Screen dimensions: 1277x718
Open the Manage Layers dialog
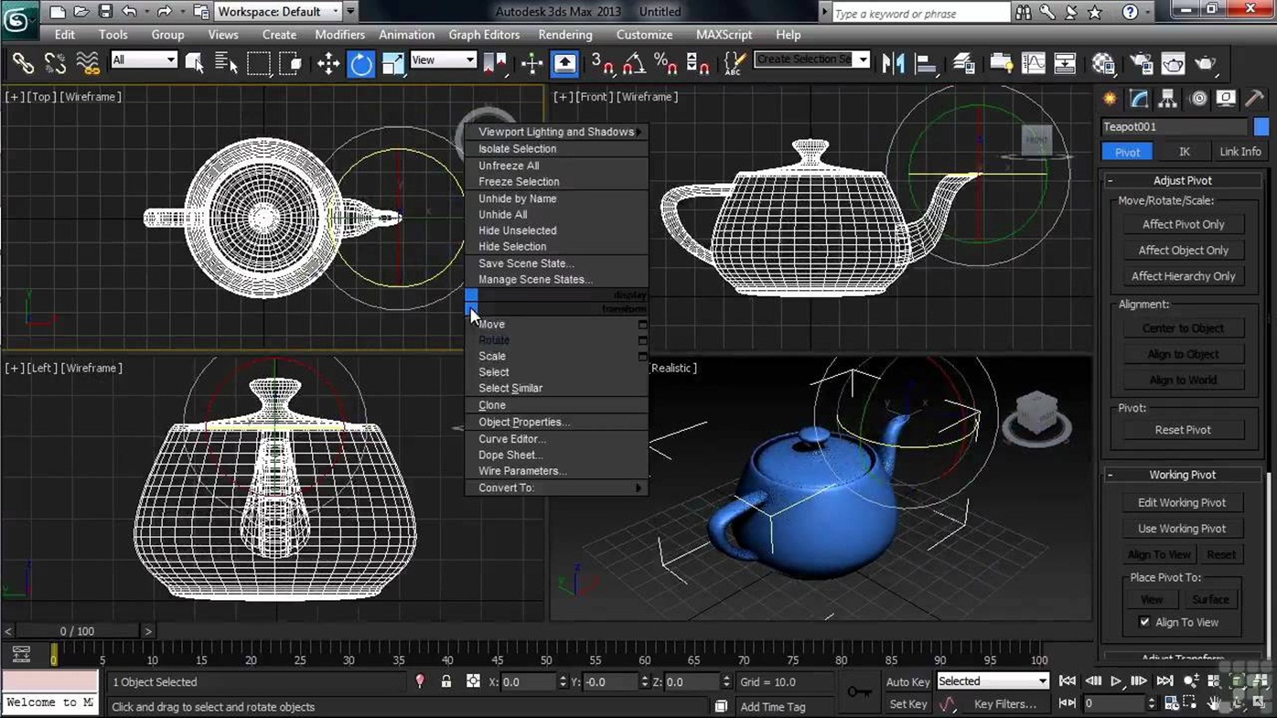pyautogui.click(x=963, y=63)
